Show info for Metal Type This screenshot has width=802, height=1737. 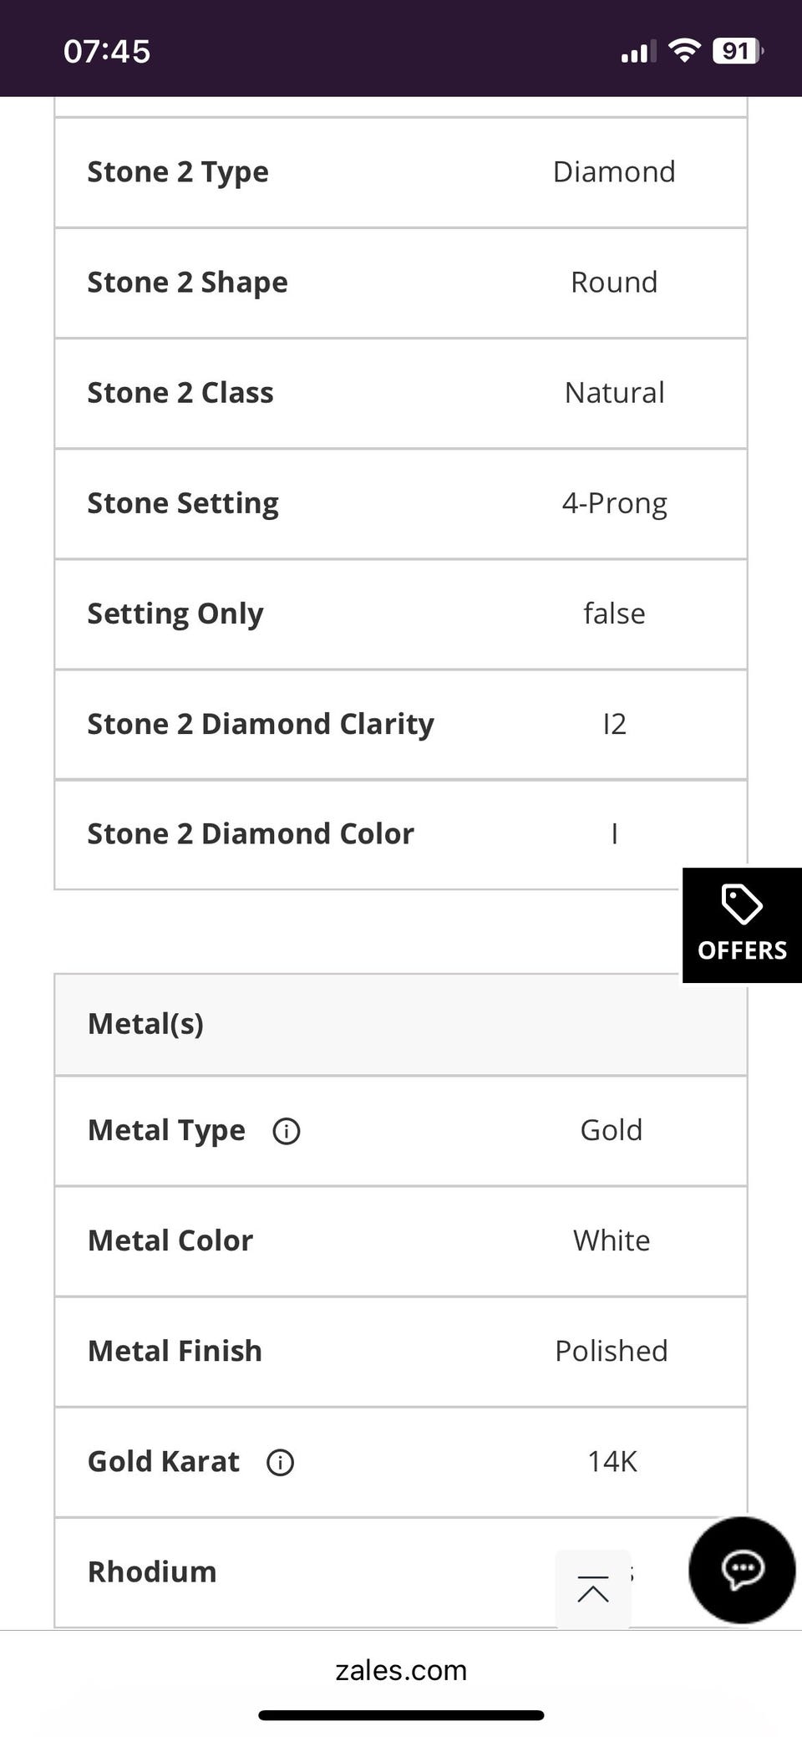click(287, 1131)
